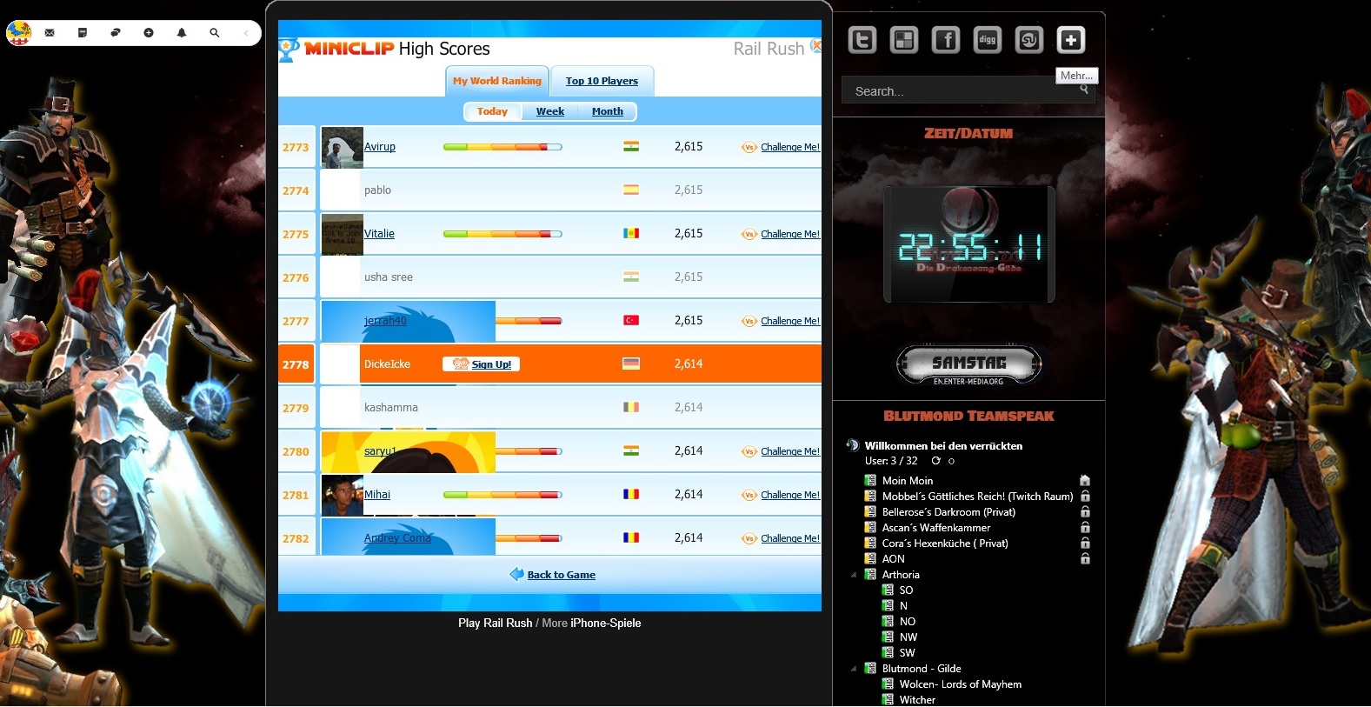The image size is (1371, 707).
Task: Open the chat bubbles icon in top bar
Action: [x=116, y=33]
